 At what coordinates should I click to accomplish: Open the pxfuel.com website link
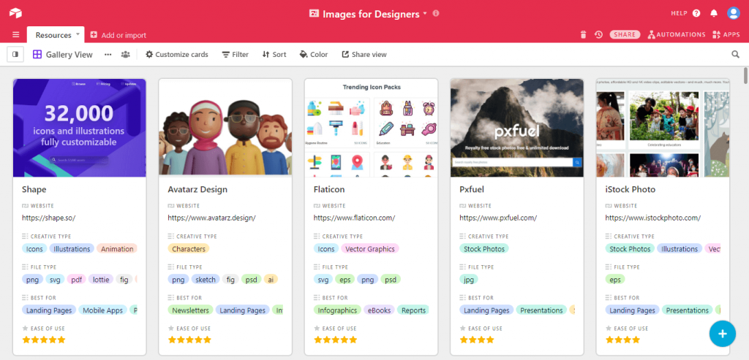(498, 218)
